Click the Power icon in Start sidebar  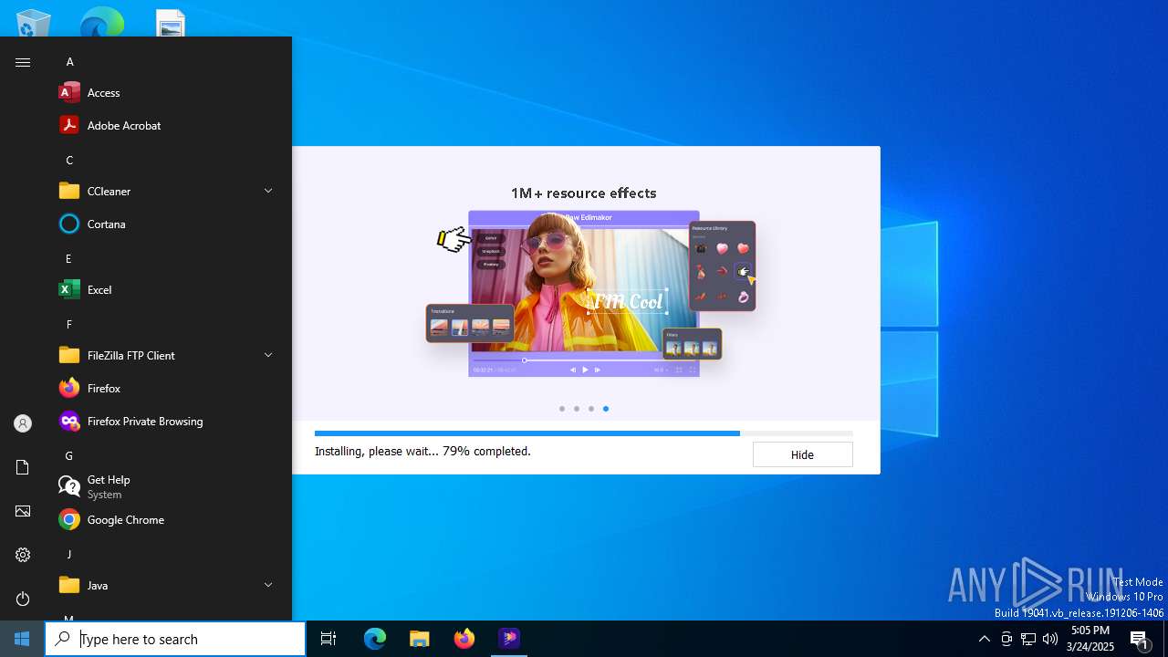coord(23,599)
